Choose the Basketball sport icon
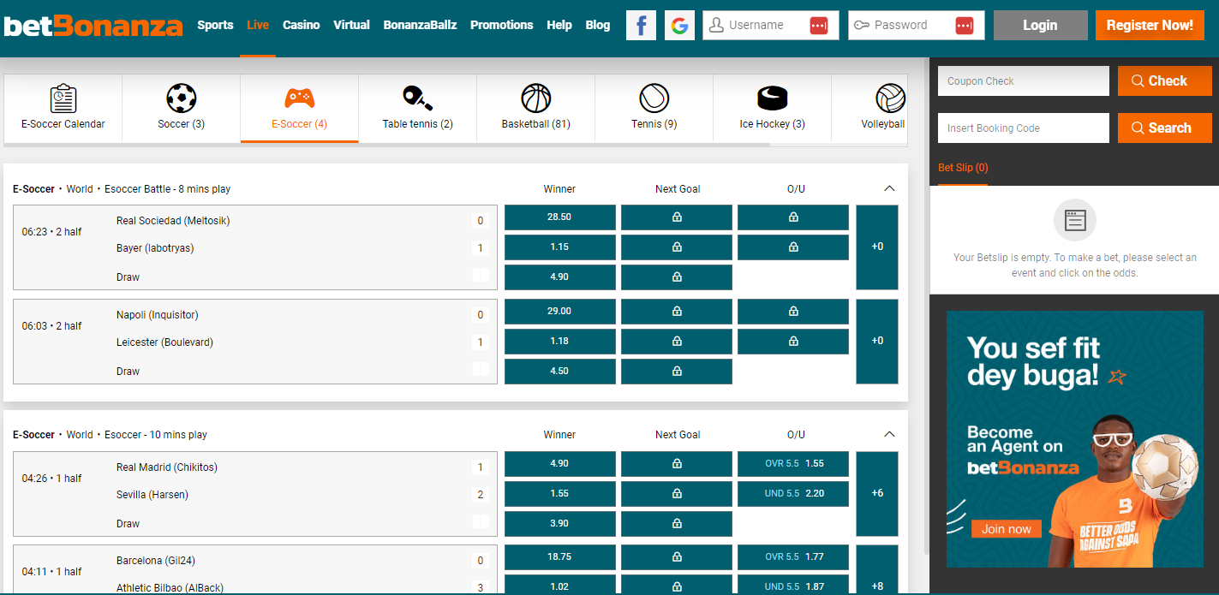The width and height of the screenshot is (1219, 595). (x=535, y=98)
